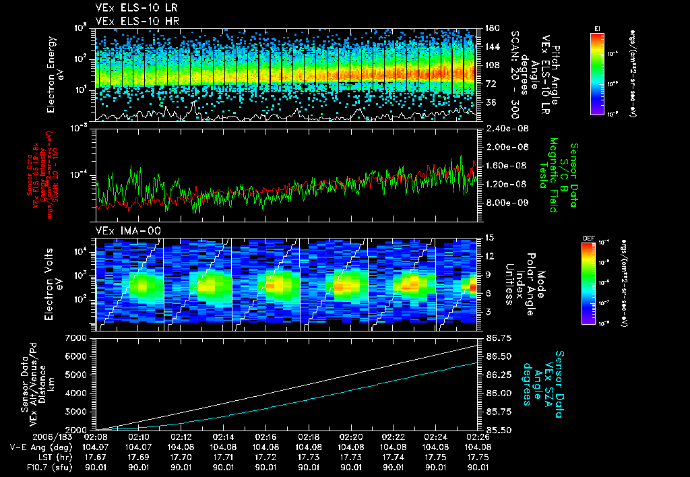The width and height of the screenshot is (690, 477).
Task: Click the pitch angle 144 tick label
Action: 493,46
